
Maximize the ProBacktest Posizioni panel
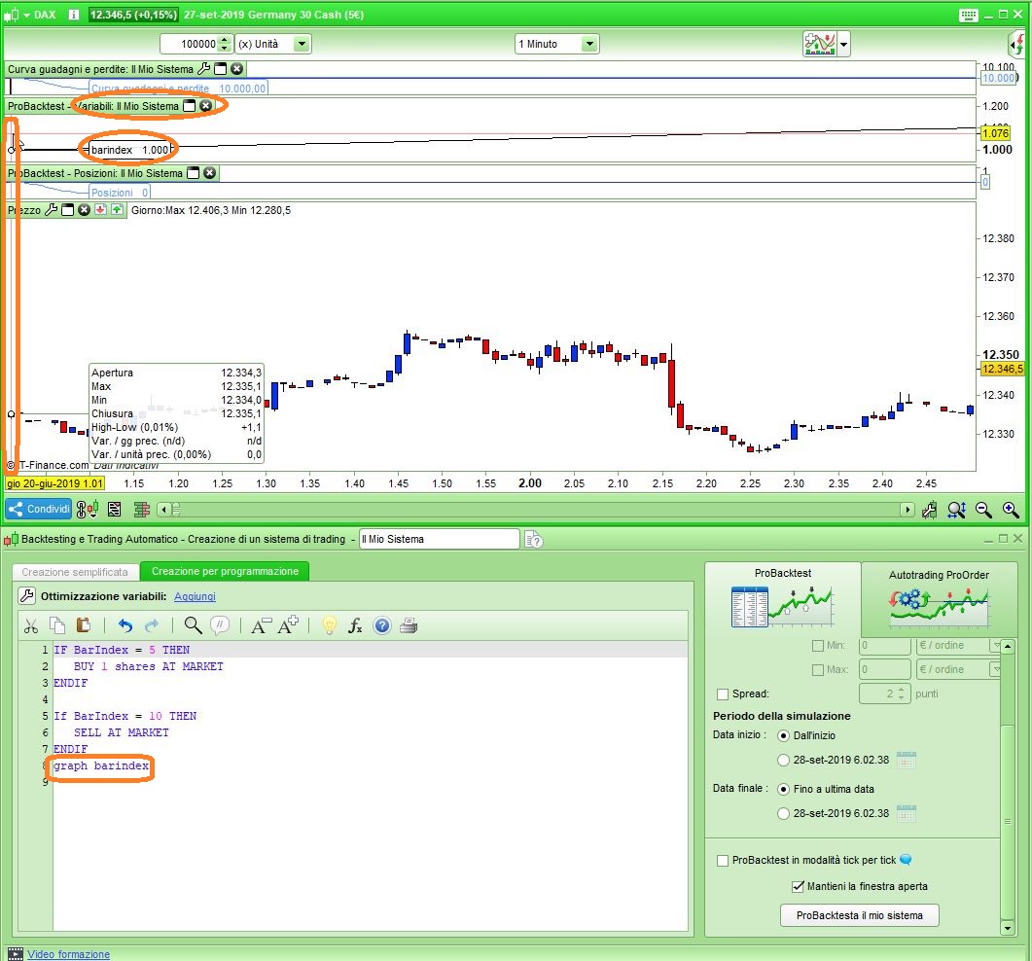[193, 172]
